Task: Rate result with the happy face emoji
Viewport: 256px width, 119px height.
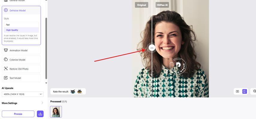Action: click(x=79, y=92)
